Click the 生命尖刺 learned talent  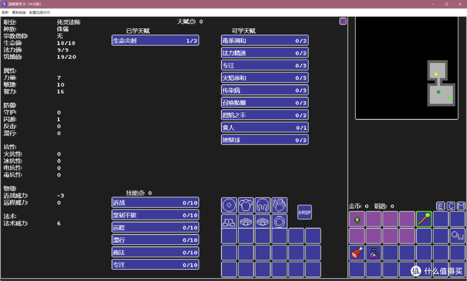(155, 41)
